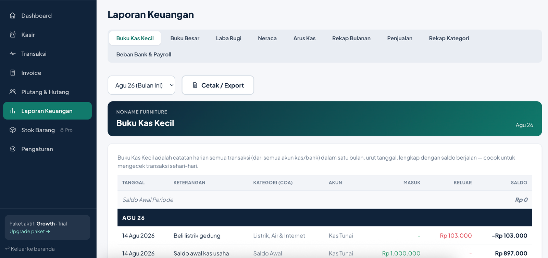
Task: Switch to the Rekap Kategori tab
Action: (x=449, y=38)
